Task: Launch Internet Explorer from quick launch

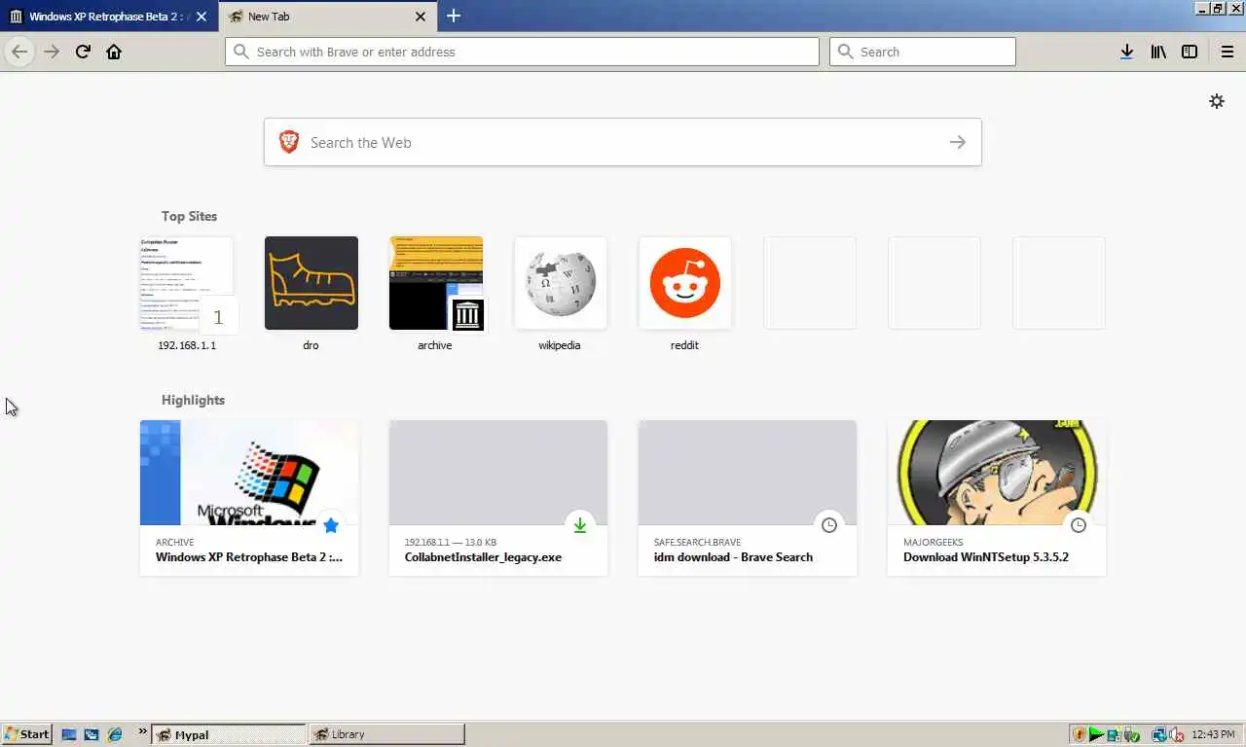Action: click(114, 734)
